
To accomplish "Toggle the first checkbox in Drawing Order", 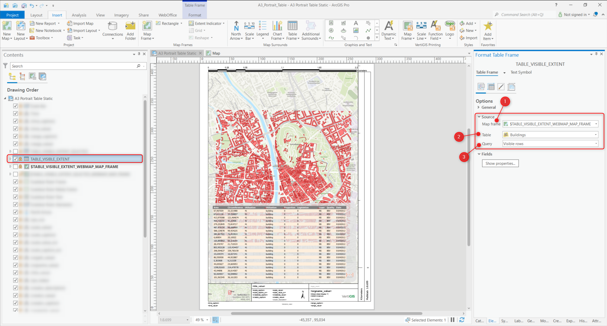I will pos(15,106).
